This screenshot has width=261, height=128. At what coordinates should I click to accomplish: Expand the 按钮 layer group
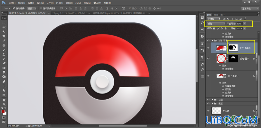212,100
